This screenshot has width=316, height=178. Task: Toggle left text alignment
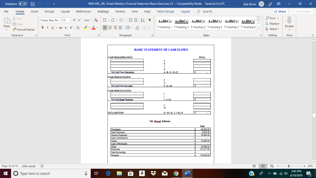pos(105,28)
